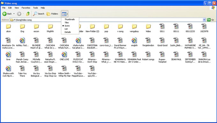Select the Eng folder
This screenshot has width=217, height=123.
pyautogui.click(x=22, y=28)
